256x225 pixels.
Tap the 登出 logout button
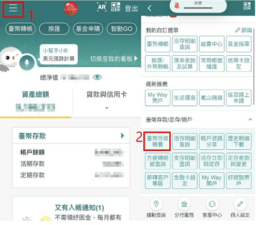tap(131, 9)
